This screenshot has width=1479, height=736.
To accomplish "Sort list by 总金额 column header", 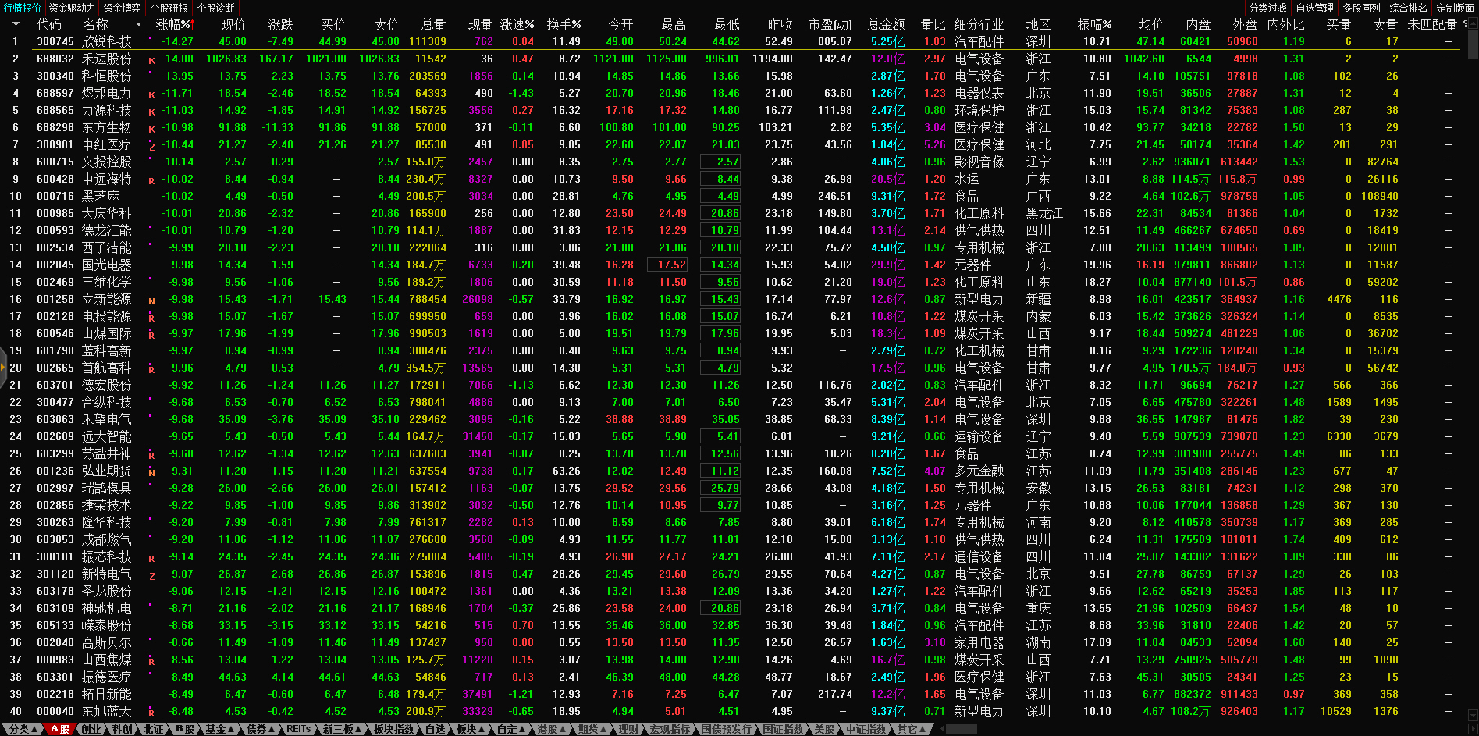I will click(886, 24).
